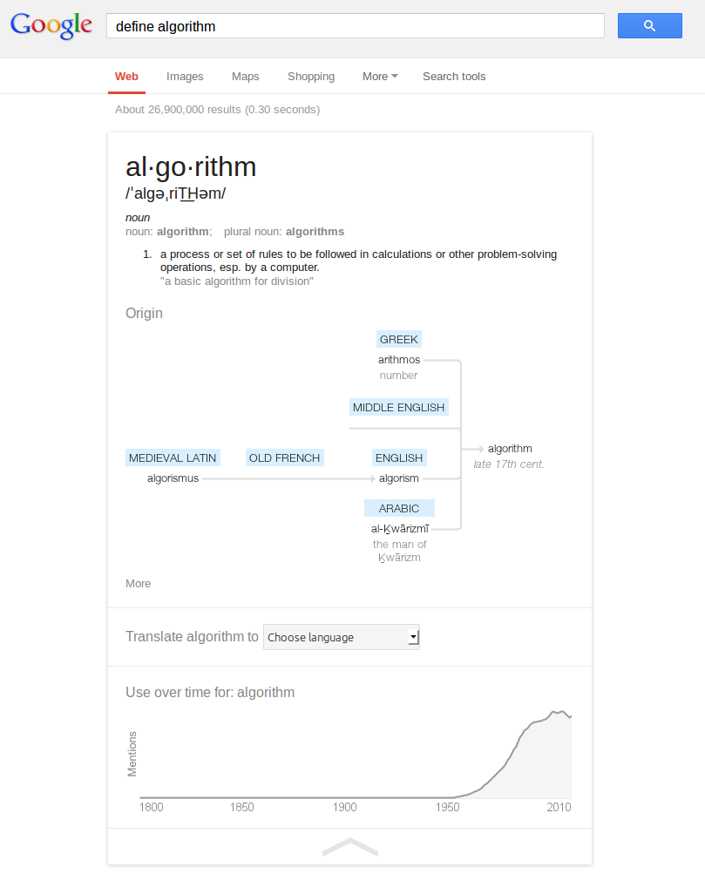Image resolution: width=705 pixels, height=881 pixels.
Task: Open Search tools
Action: tap(454, 77)
